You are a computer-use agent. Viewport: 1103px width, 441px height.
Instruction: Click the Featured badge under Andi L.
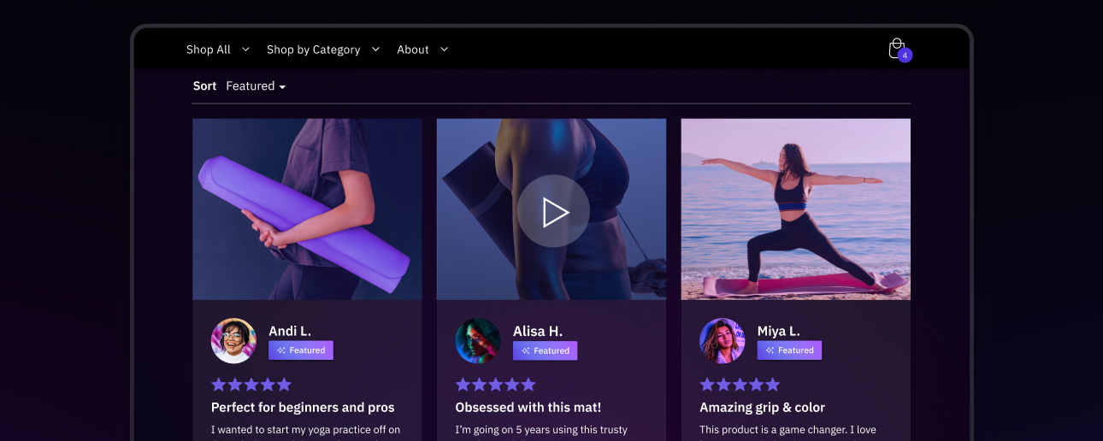(x=301, y=350)
